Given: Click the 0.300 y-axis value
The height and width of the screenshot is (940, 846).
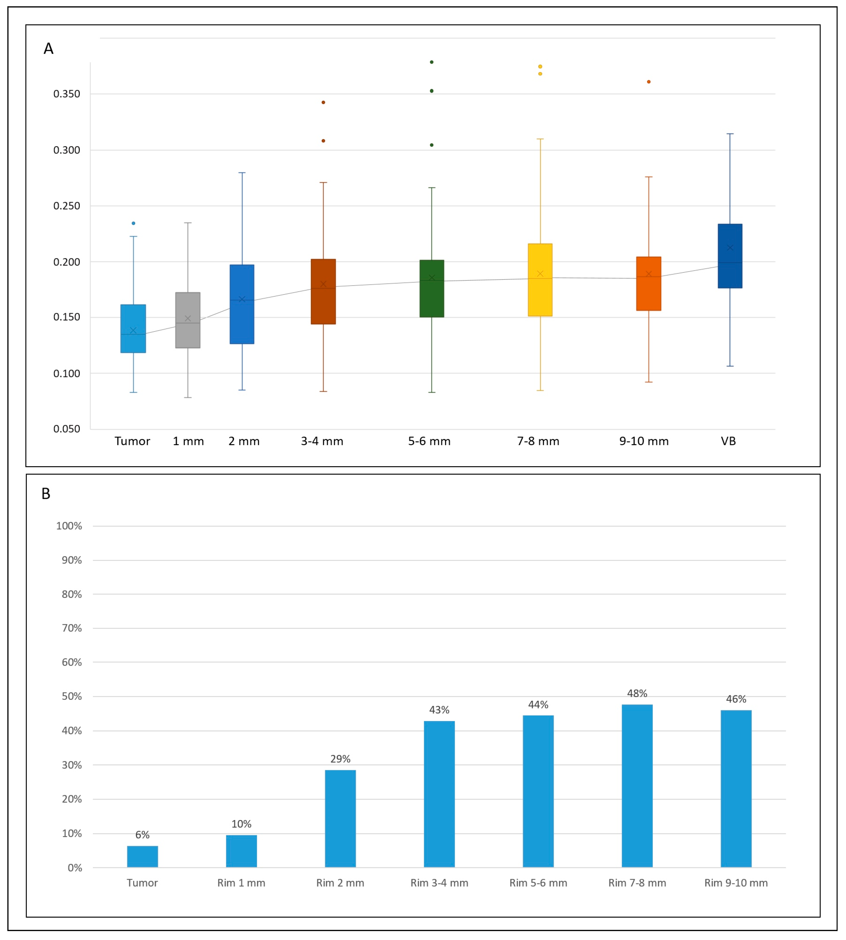Looking at the screenshot, I should [67, 150].
